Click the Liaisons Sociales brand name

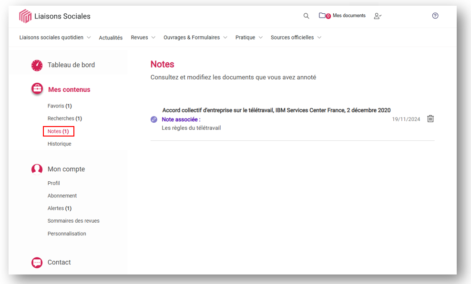(x=62, y=16)
